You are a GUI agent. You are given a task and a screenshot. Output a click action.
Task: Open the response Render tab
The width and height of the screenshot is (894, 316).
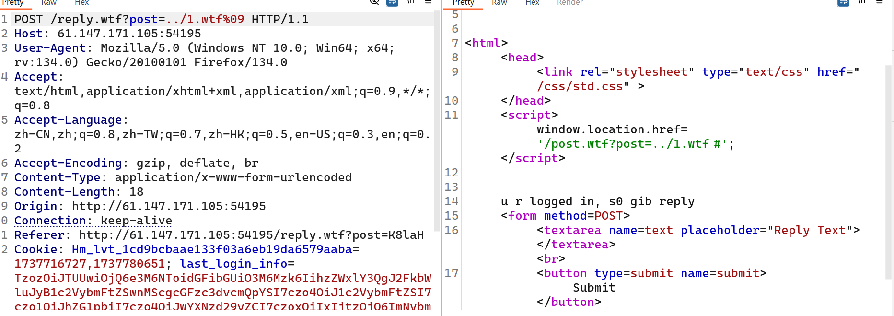[x=570, y=3]
